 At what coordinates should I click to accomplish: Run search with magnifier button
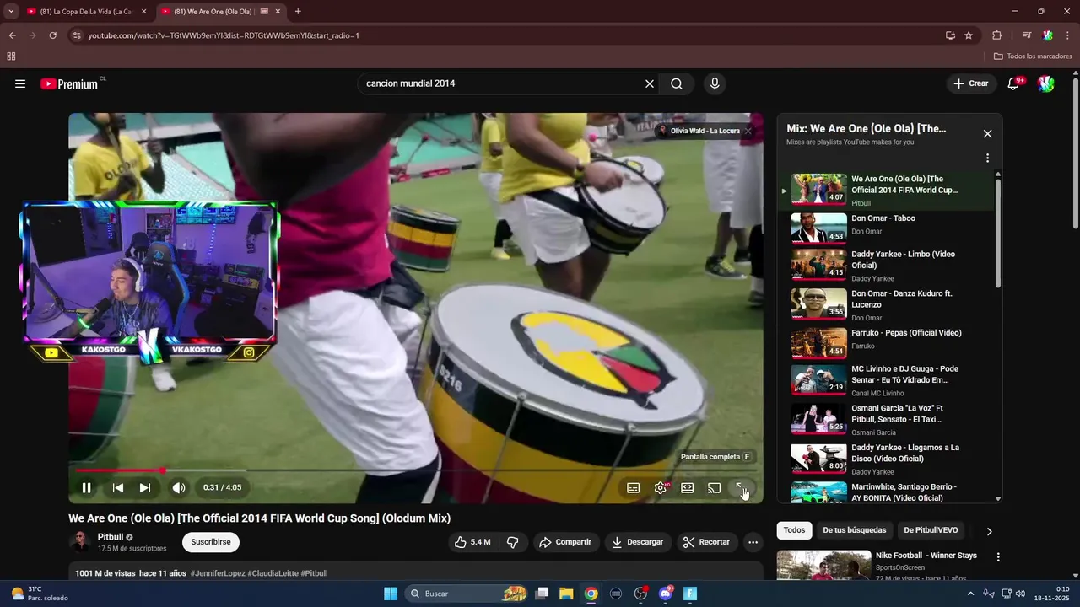click(677, 83)
